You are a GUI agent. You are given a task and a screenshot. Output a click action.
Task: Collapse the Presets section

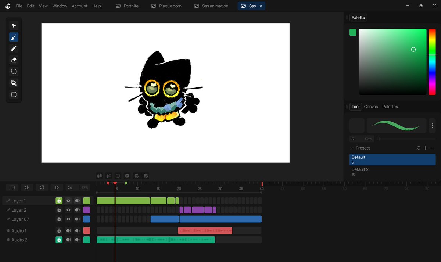(351, 148)
